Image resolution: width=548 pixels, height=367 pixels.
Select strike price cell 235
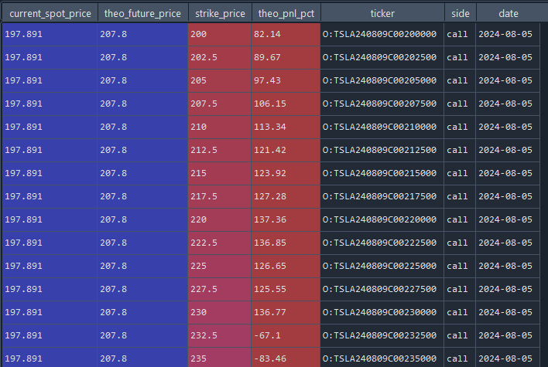(220, 358)
